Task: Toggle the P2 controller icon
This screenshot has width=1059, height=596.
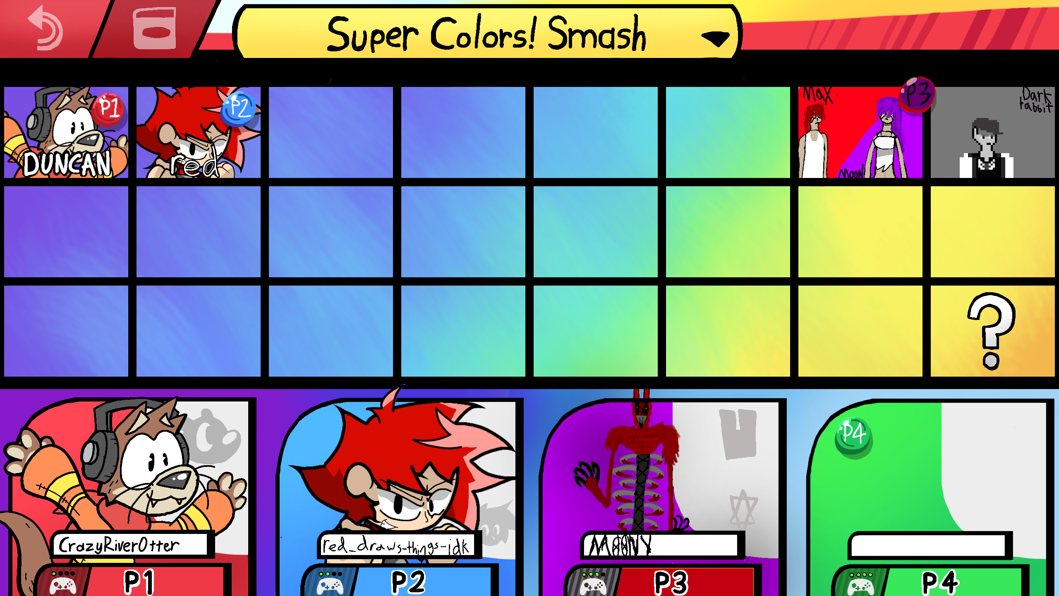Action: click(x=330, y=583)
